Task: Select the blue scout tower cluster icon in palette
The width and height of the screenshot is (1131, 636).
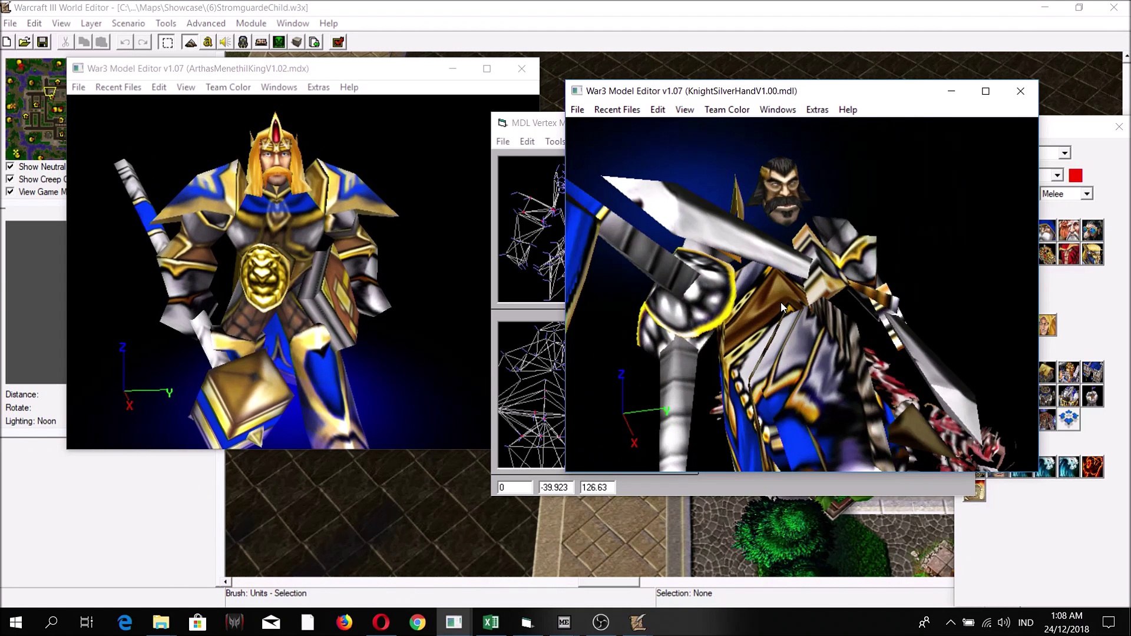Action: (1070, 419)
